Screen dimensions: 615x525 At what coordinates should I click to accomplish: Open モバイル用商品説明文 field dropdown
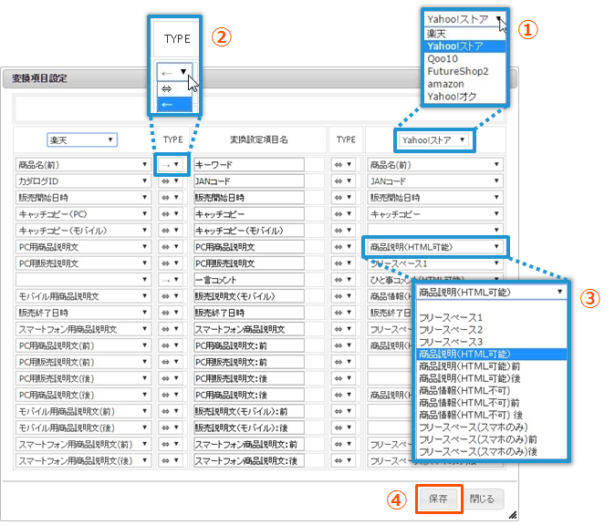pyautogui.click(x=83, y=296)
